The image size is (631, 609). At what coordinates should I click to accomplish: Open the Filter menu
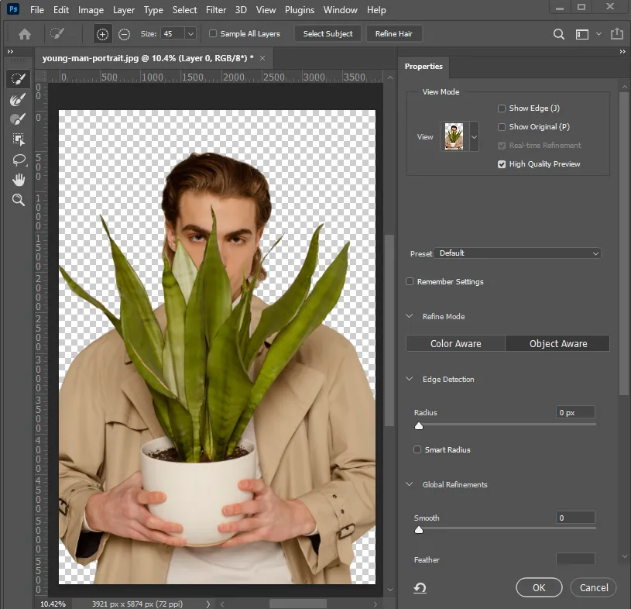pyautogui.click(x=216, y=10)
